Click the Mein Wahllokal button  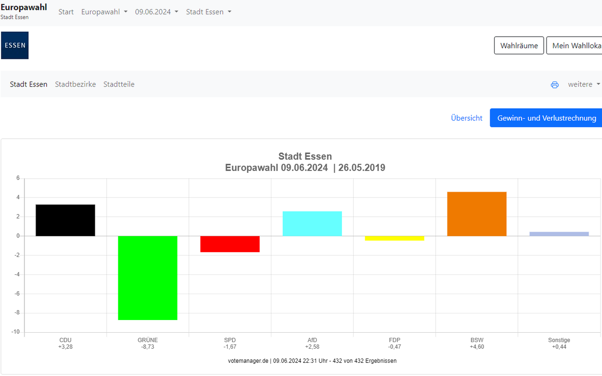[575, 46]
